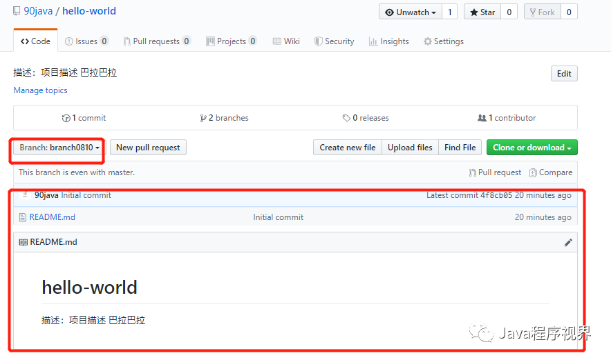
Task: Open the fork count beside Fork
Action: coord(569,12)
